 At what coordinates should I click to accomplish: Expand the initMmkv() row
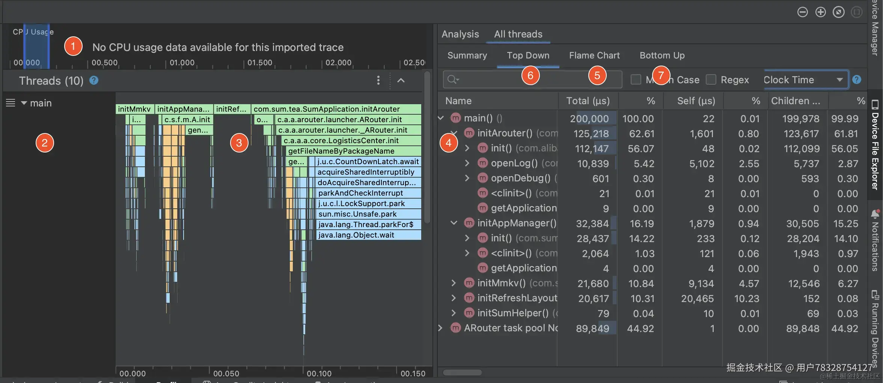click(x=454, y=283)
